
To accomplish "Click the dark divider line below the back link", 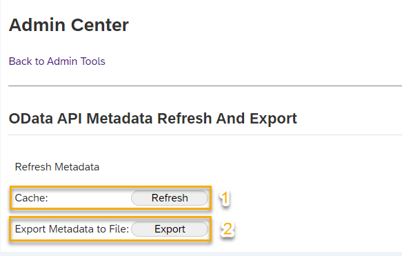I will (x=205, y=86).
